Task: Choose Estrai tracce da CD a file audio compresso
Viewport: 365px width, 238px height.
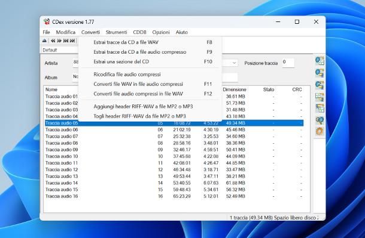Action: click(x=150, y=52)
